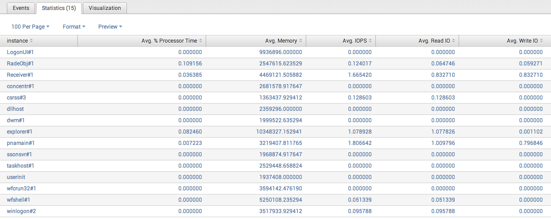Open the 100 Per Page dropdown
The image size is (551, 219).
coord(30,27)
